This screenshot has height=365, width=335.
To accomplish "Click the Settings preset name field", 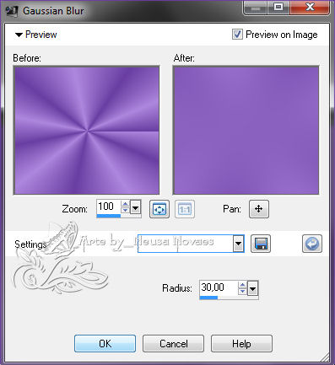I will point(186,244).
